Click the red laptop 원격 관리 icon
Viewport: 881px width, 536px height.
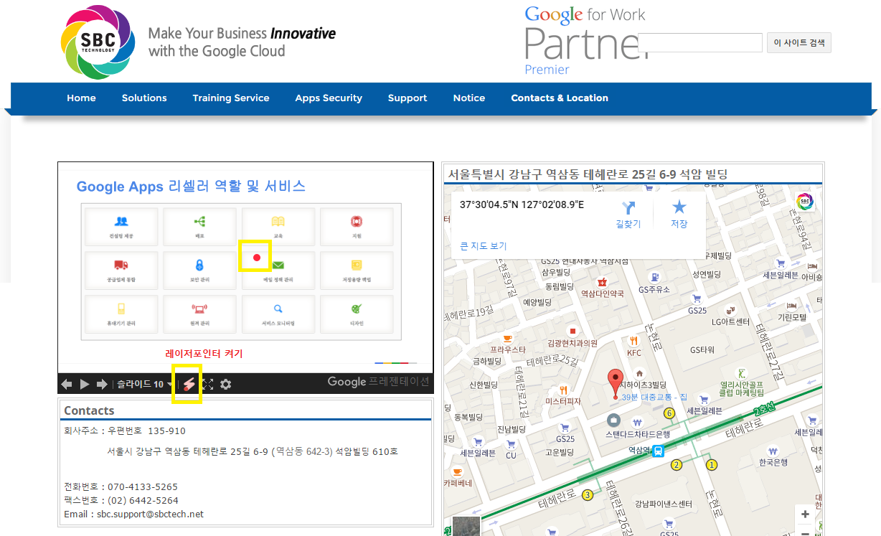[x=199, y=309]
